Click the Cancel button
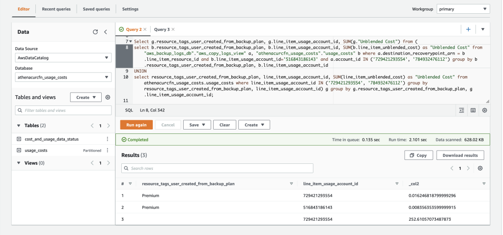 tap(168, 125)
